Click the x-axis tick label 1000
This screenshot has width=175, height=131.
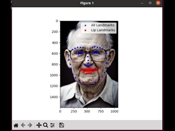[x=114, y=111]
